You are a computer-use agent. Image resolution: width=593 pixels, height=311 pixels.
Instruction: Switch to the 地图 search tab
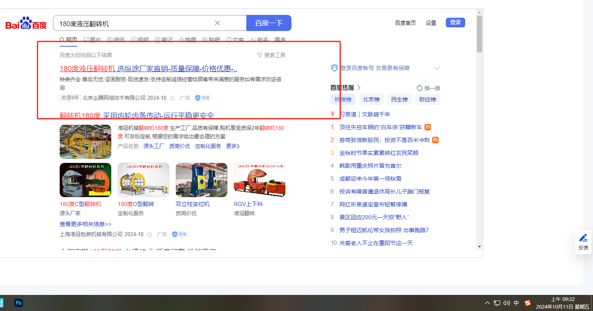coord(187,40)
